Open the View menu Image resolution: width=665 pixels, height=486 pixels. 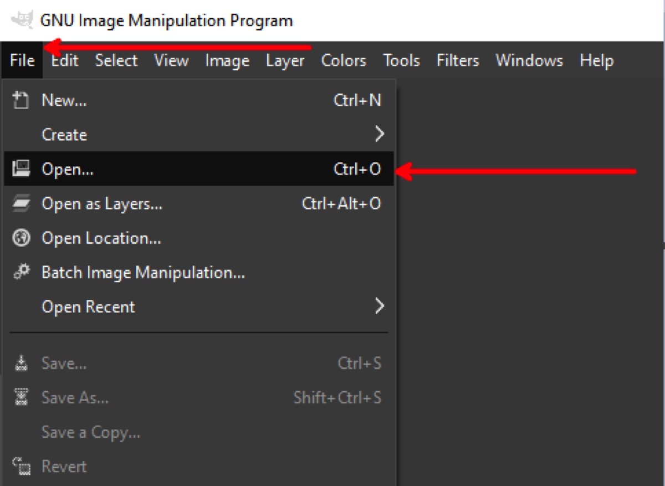point(171,60)
